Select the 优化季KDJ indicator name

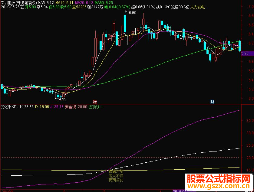coord(10,107)
